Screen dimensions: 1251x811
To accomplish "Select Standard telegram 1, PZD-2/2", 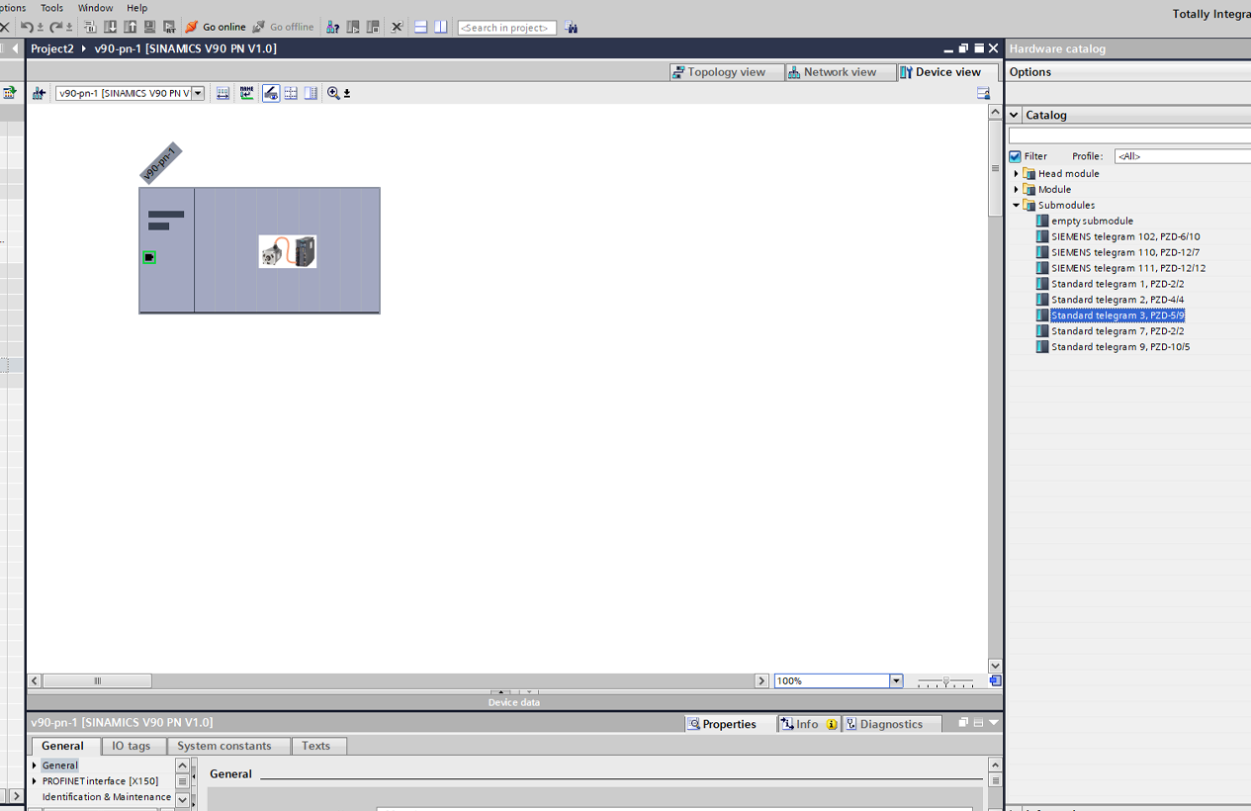I will (x=1117, y=285).
